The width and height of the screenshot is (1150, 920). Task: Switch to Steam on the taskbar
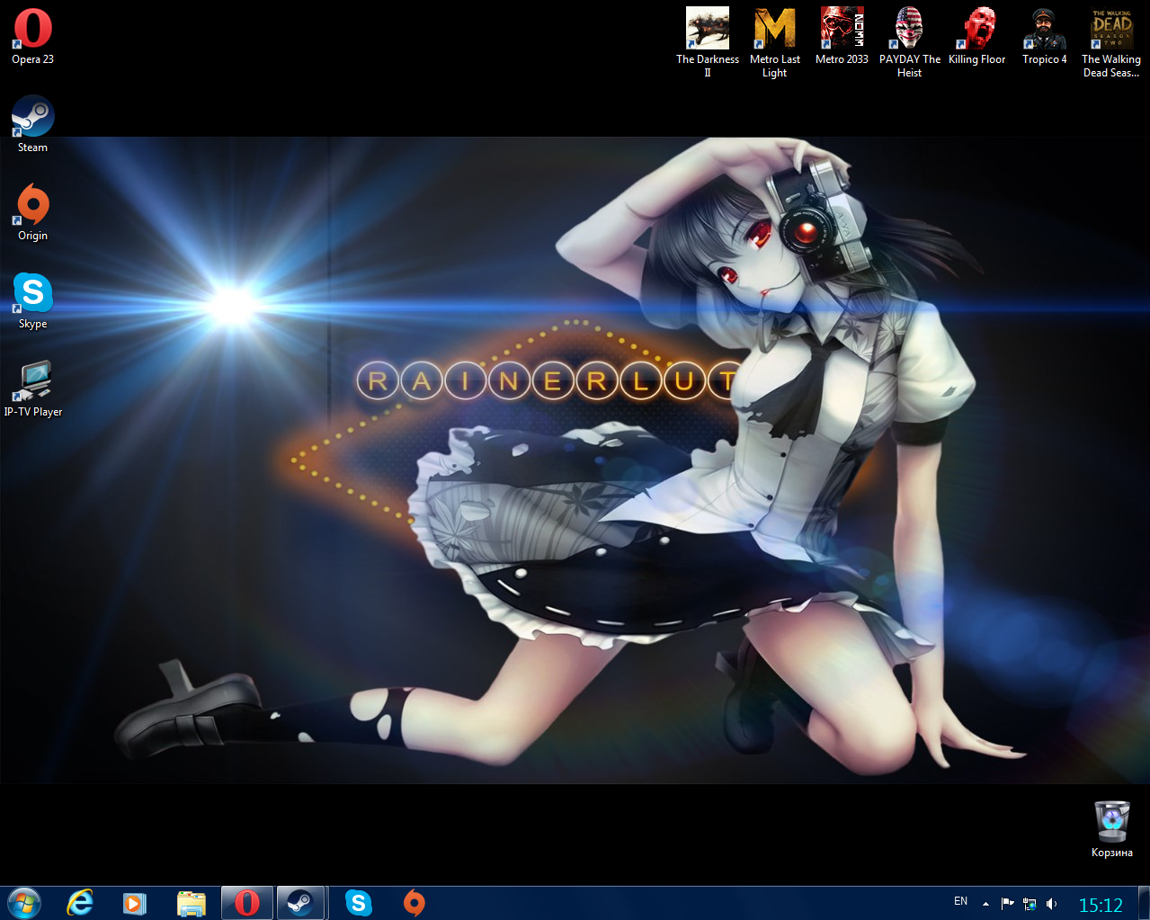pos(300,903)
